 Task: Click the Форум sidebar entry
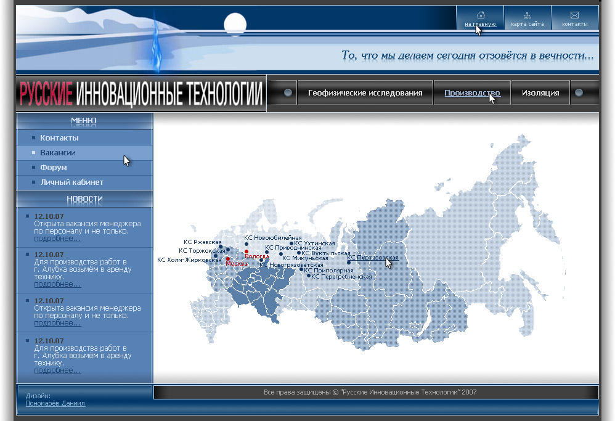[54, 167]
